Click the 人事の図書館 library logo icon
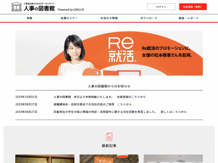 (x=16, y=7)
